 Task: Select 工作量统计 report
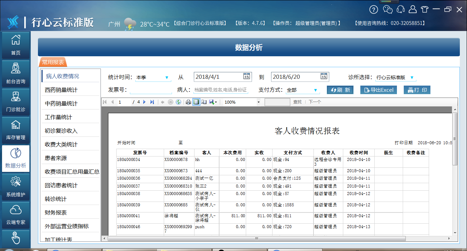click(71, 117)
